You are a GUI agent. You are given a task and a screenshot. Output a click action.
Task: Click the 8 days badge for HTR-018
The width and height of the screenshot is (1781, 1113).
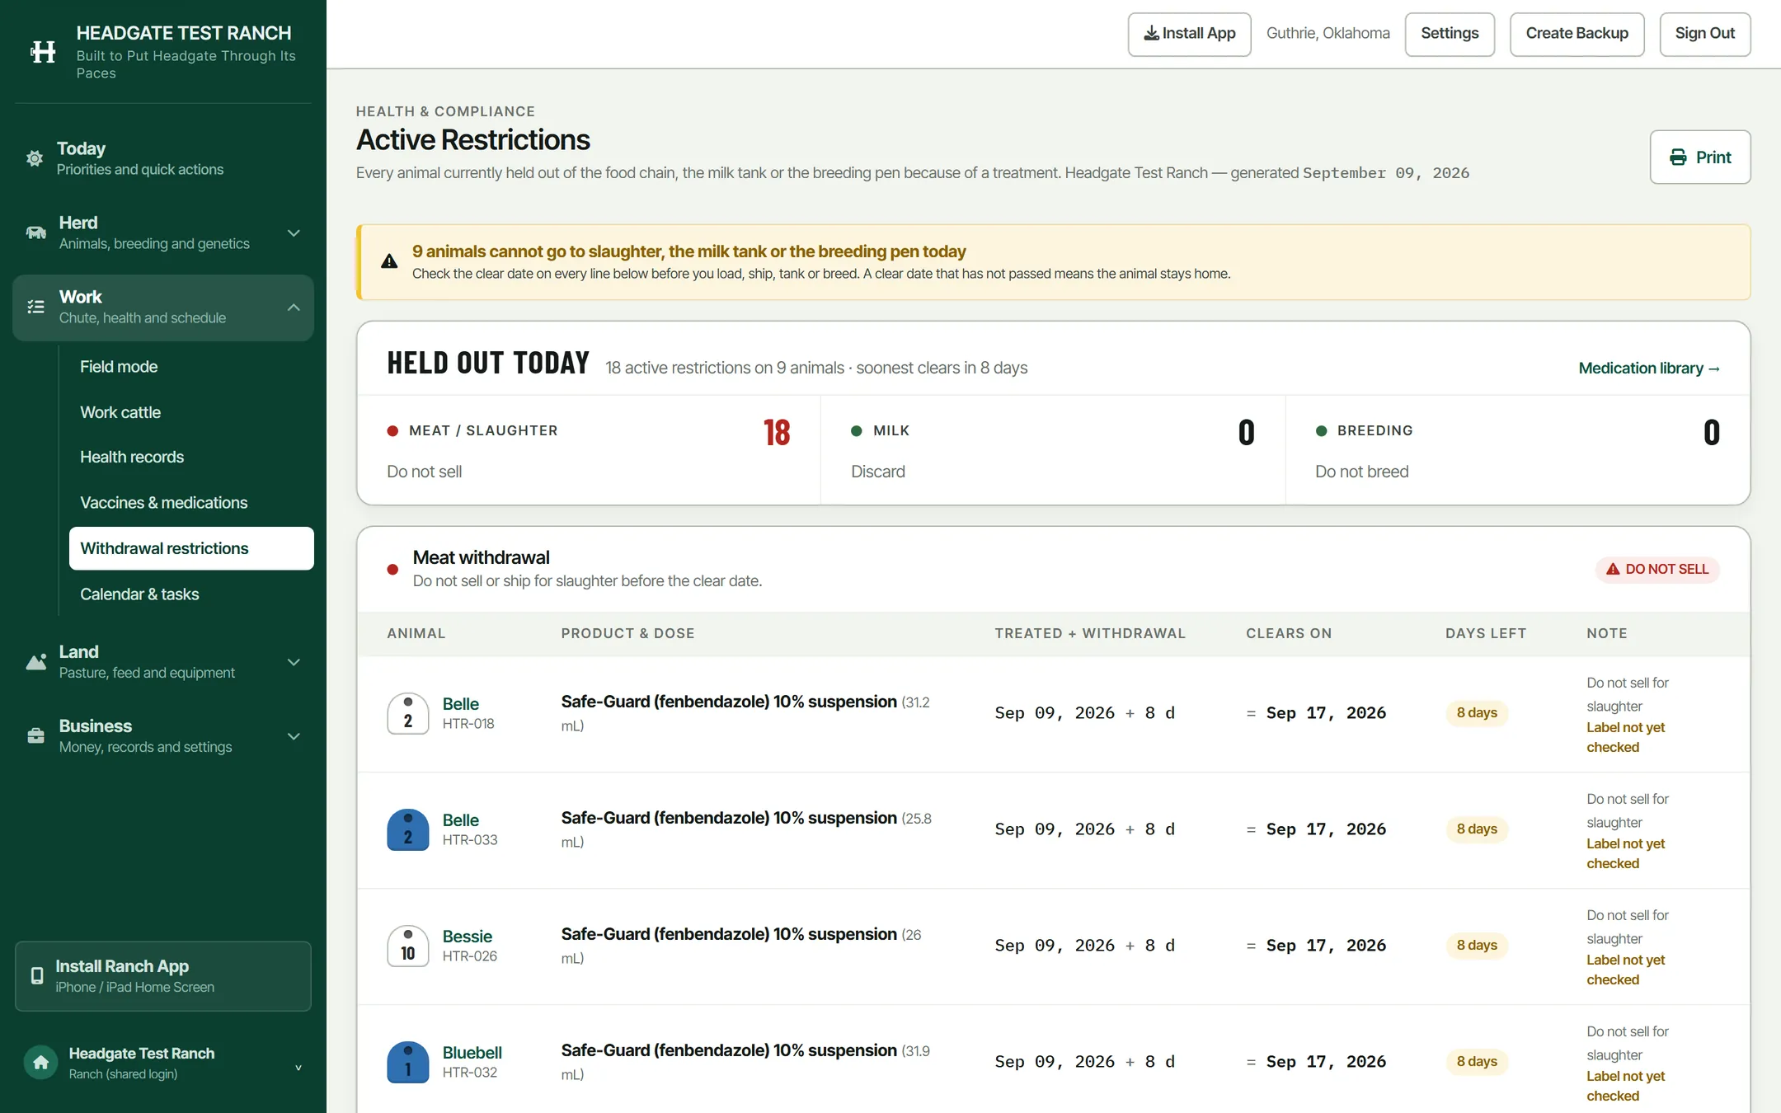1477,713
